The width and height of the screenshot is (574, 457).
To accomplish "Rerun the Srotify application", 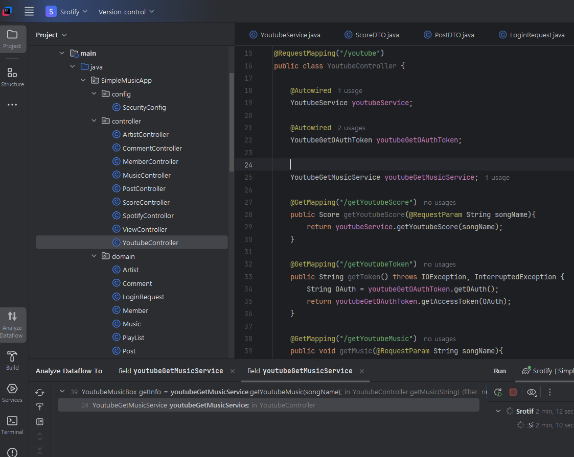I will (x=498, y=392).
